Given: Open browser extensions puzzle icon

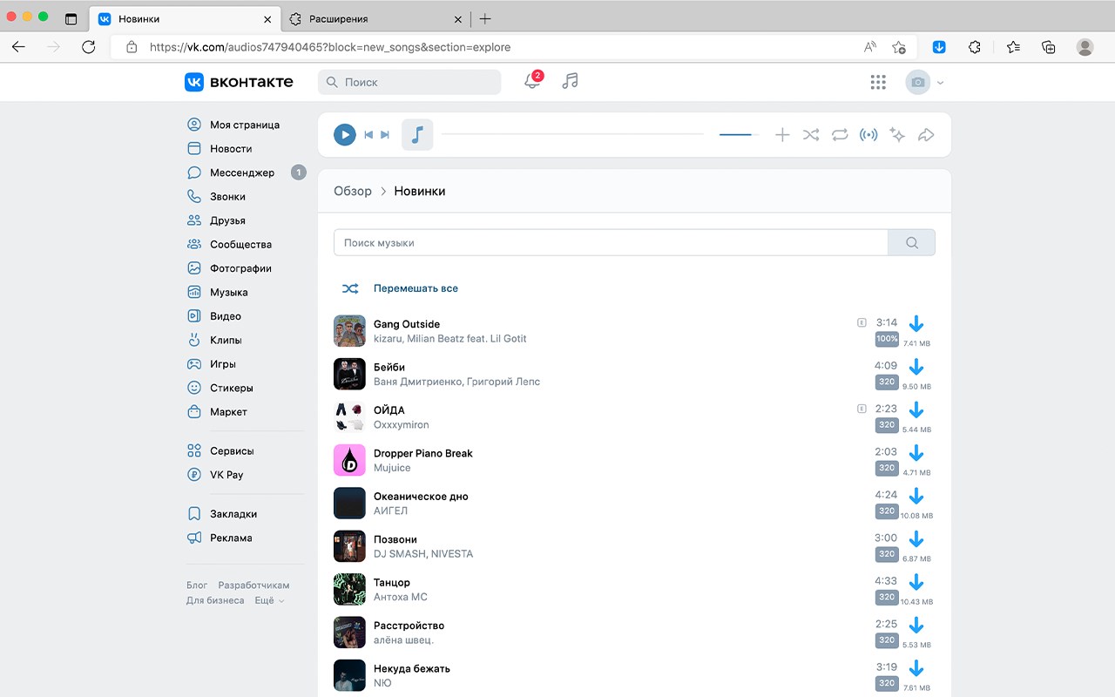Looking at the screenshot, I should coord(975,47).
